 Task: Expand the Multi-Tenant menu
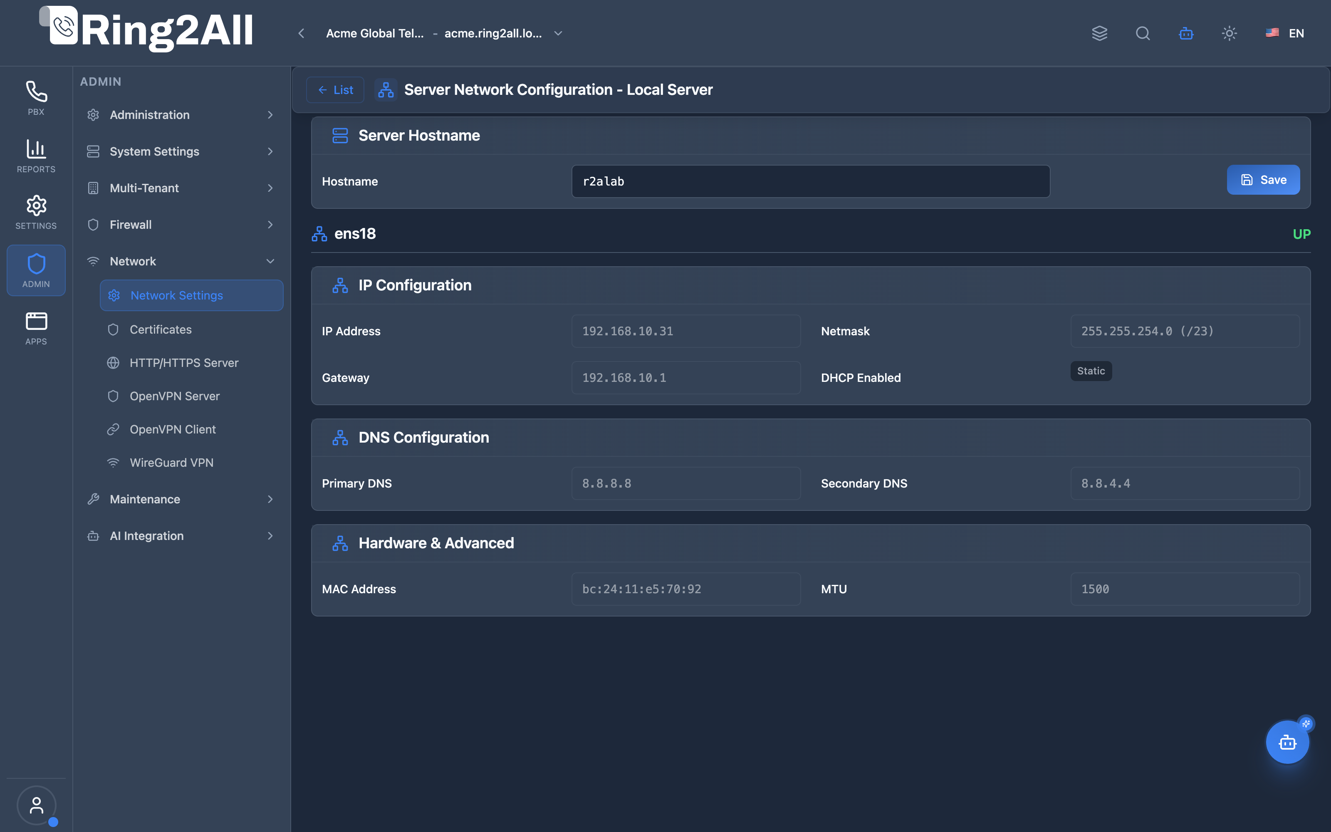[181, 188]
